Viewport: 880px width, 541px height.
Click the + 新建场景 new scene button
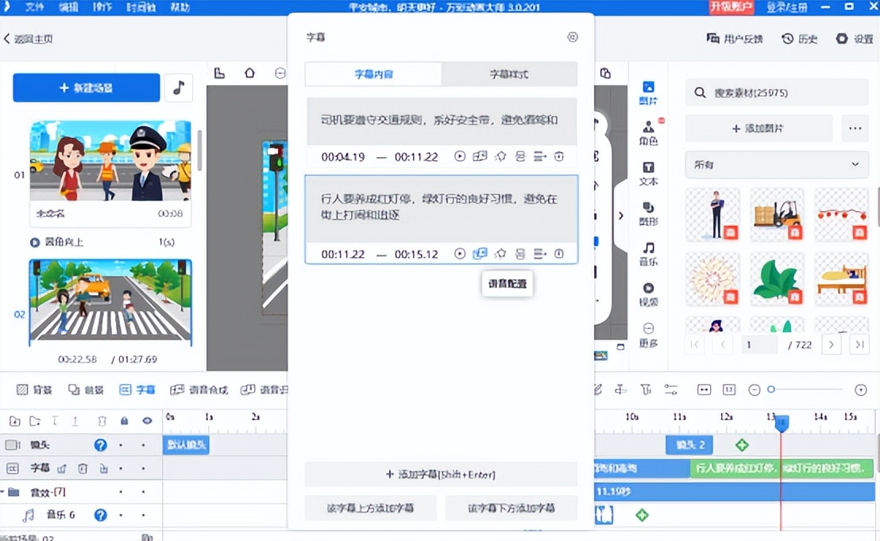coord(86,88)
